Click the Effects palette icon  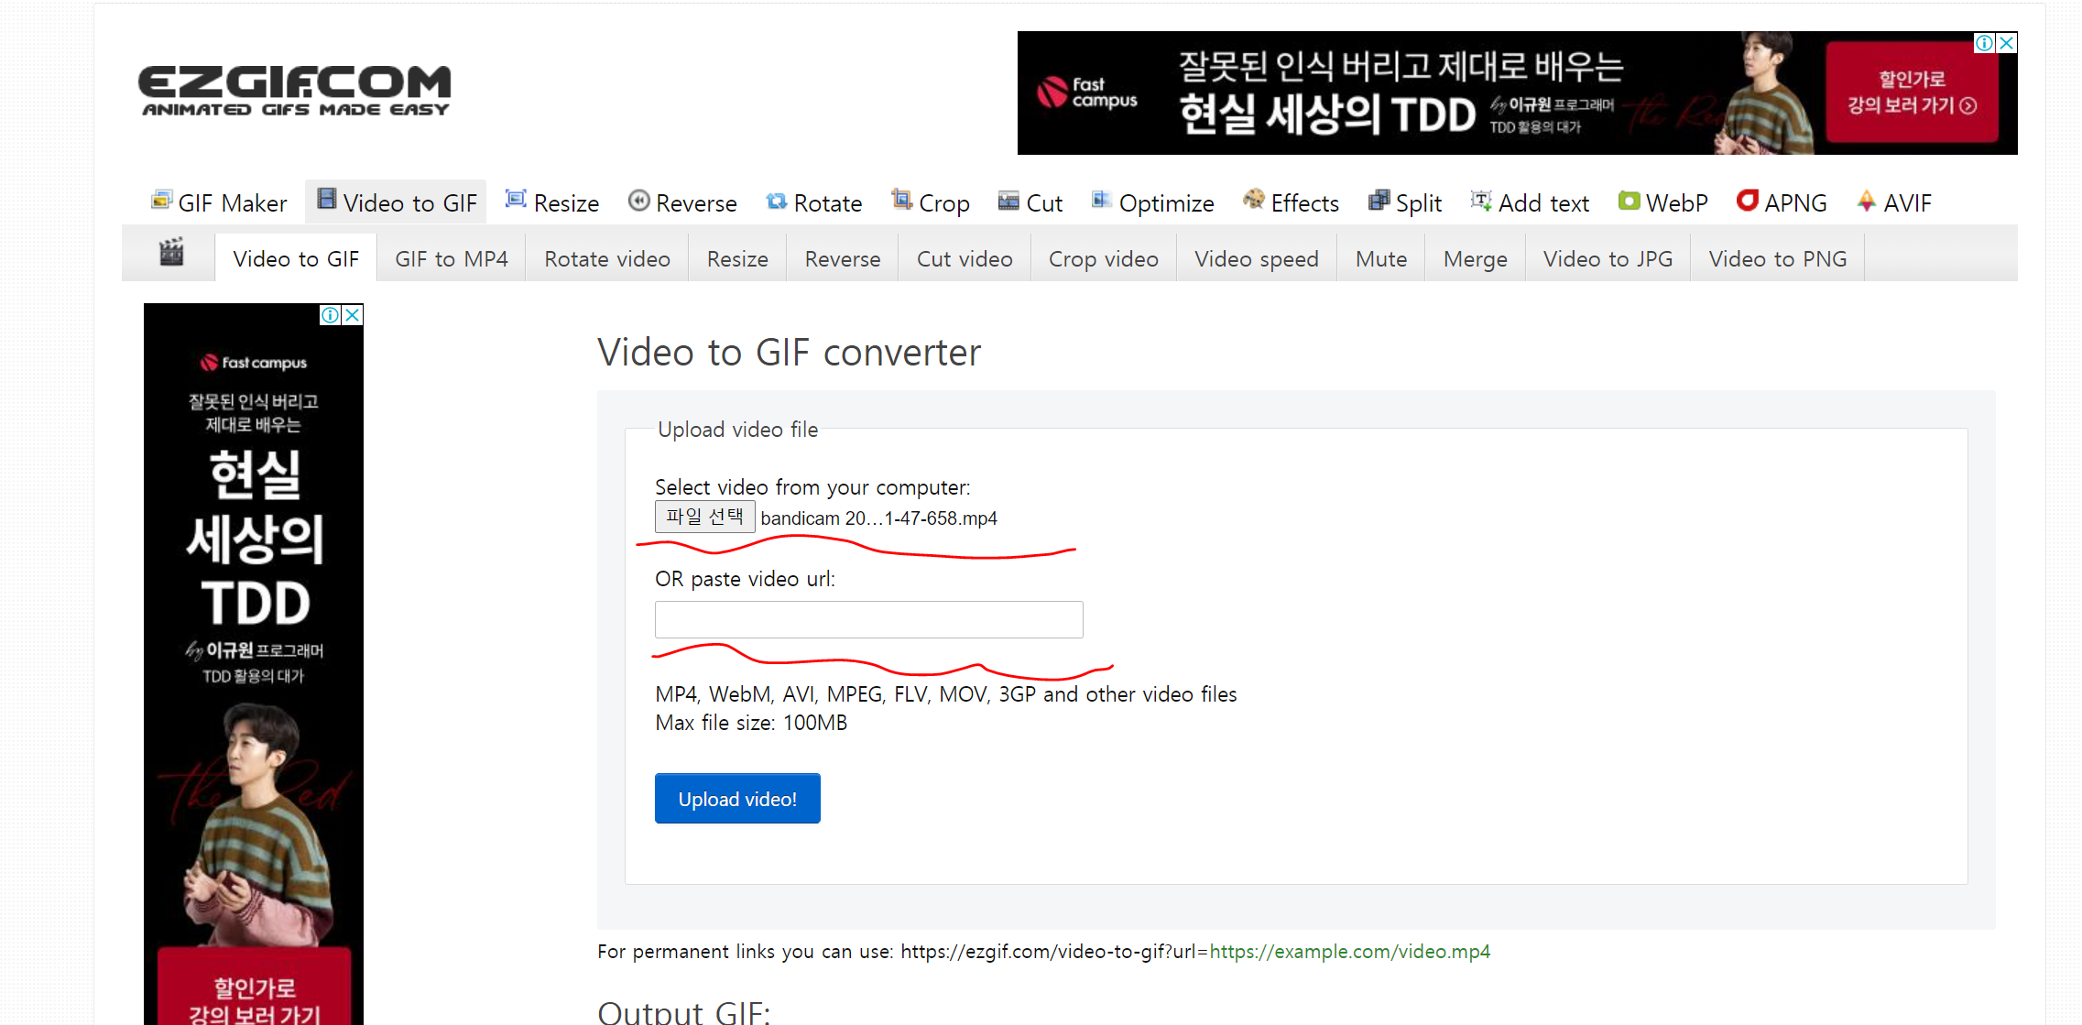pyautogui.click(x=1253, y=200)
